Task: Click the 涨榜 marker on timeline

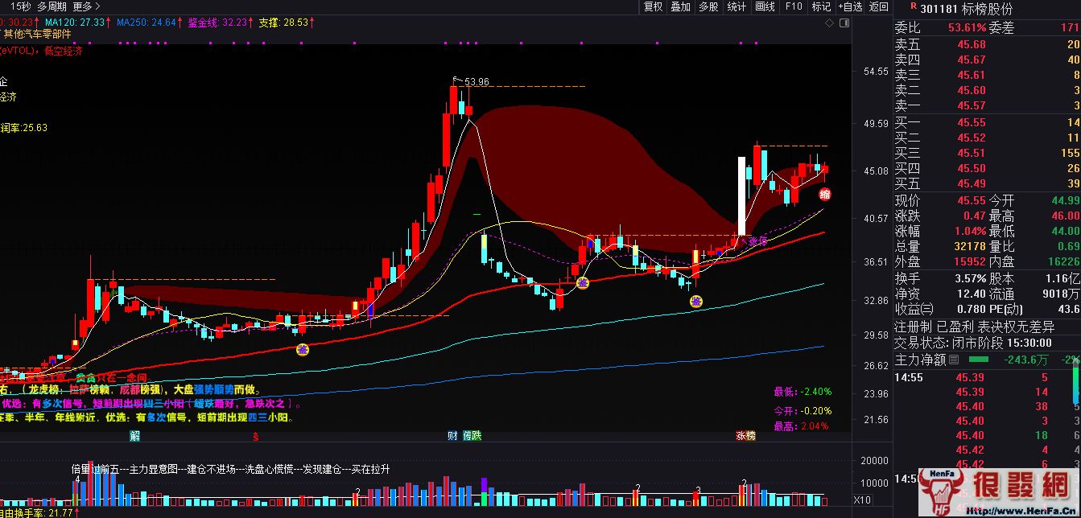Action: (745, 436)
